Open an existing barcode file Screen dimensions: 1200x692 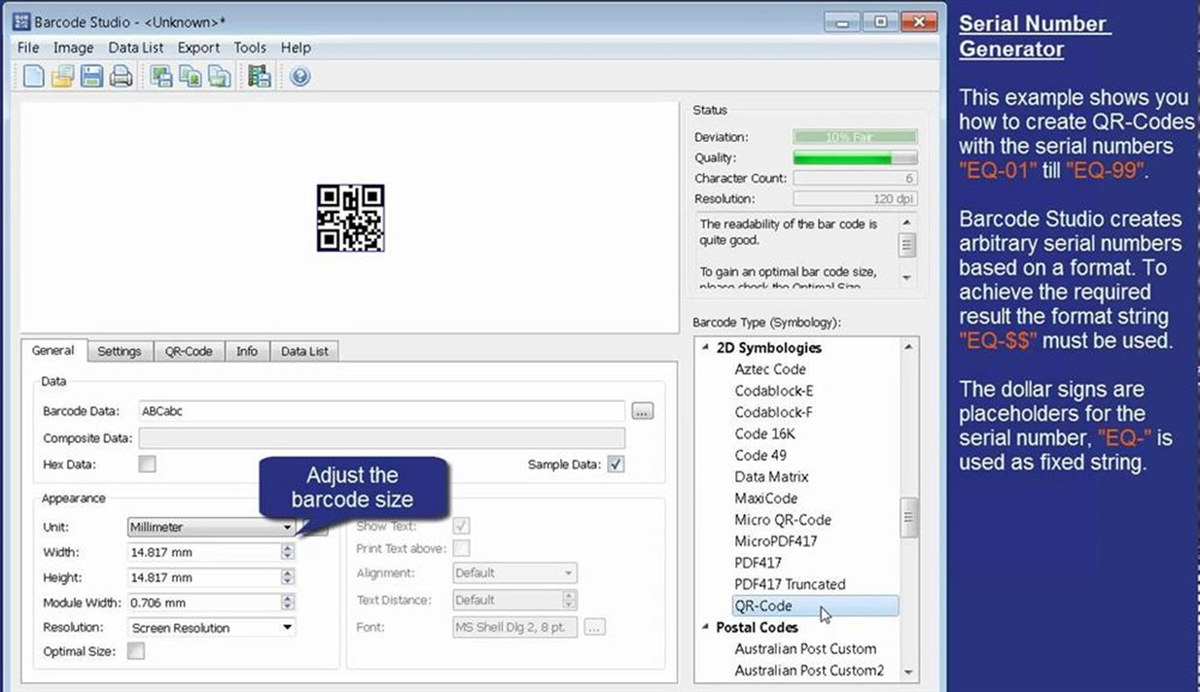[62, 77]
